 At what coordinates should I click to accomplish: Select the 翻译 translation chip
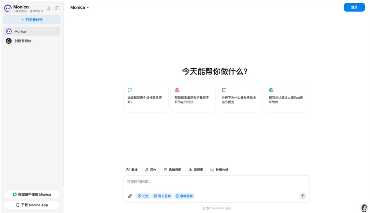pos(132,169)
